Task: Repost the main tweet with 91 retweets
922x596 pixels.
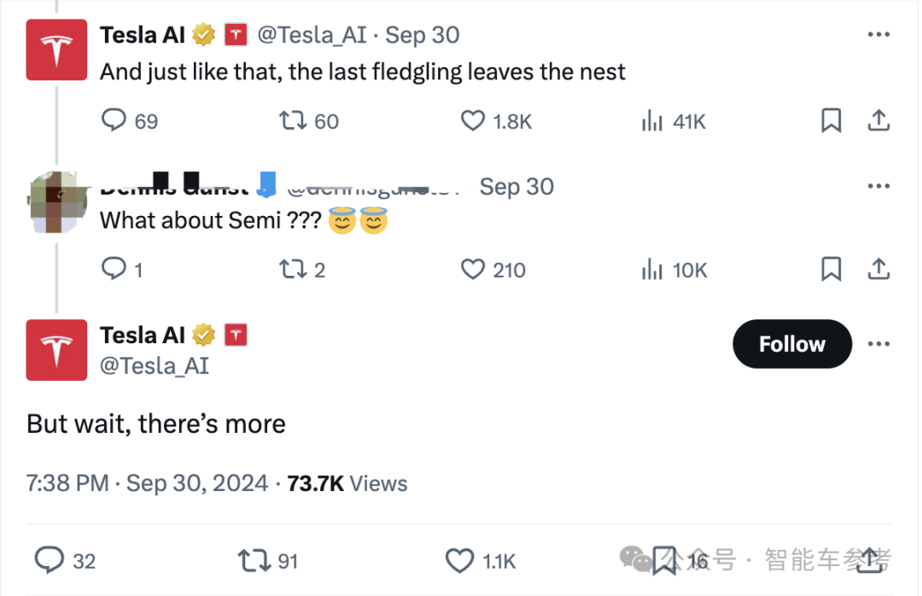Action: click(254, 560)
